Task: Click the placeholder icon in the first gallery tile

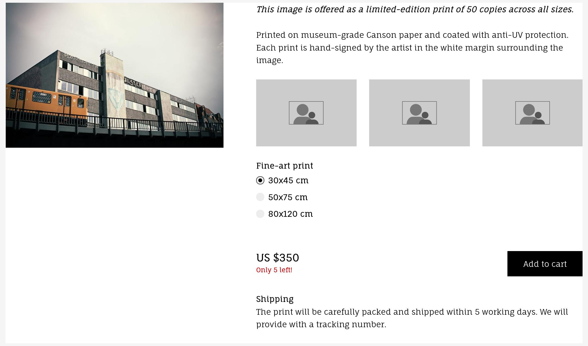Action: 306,113
